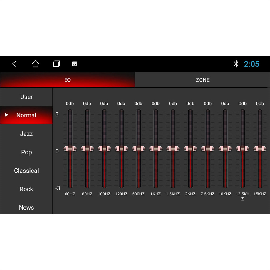The width and height of the screenshot is (270, 270).
Task: Switch to the ZONE tab
Action: point(202,80)
